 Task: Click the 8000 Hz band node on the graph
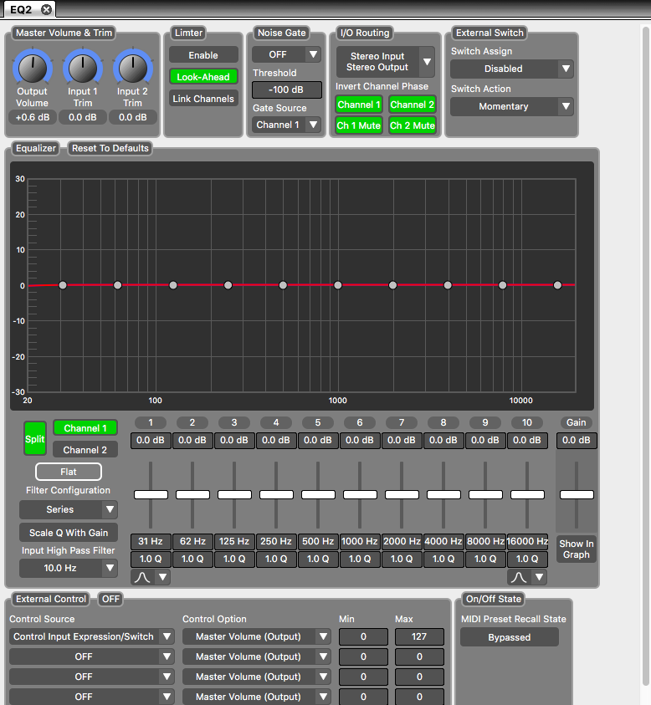[x=502, y=285]
